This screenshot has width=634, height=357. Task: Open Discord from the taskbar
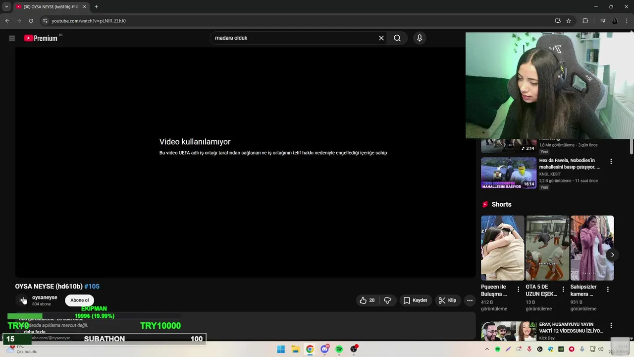(324, 349)
